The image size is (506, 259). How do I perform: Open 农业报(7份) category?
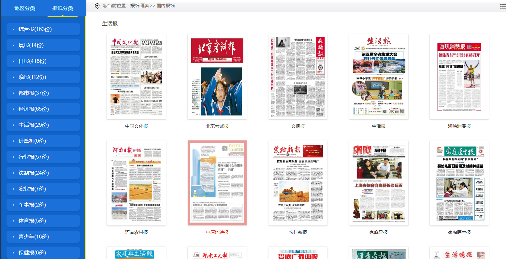[x=43, y=189]
